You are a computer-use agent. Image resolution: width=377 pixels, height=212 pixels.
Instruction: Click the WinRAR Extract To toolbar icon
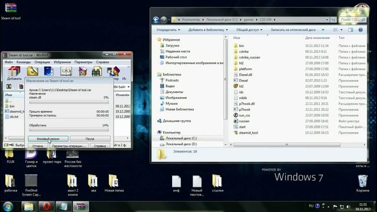[32, 71]
